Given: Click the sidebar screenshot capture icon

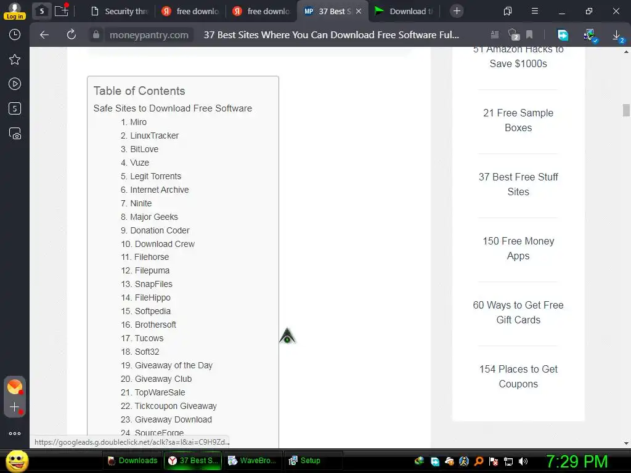Looking at the screenshot, I should [15, 133].
